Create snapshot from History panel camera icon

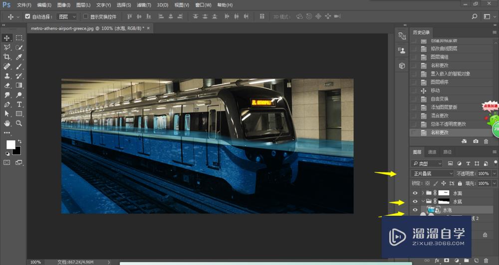[476, 141]
